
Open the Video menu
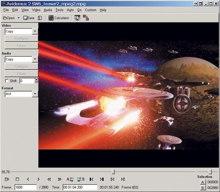[x=36, y=10]
